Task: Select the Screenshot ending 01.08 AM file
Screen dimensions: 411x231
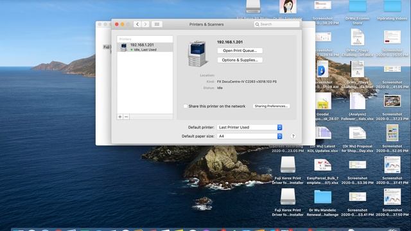Action: (x=322, y=69)
